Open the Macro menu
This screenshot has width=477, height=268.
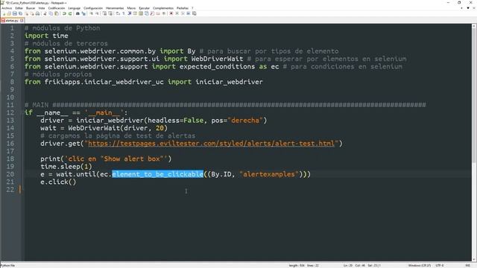click(x=131, y=8)
